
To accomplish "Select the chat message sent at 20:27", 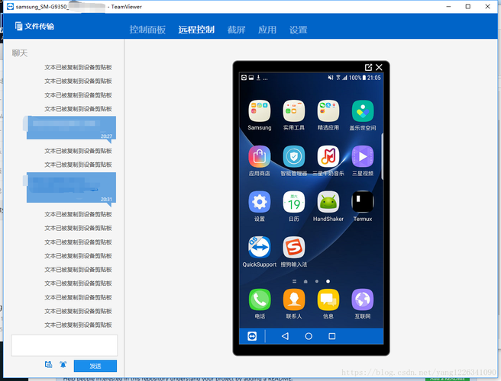I will pos(69,128).
